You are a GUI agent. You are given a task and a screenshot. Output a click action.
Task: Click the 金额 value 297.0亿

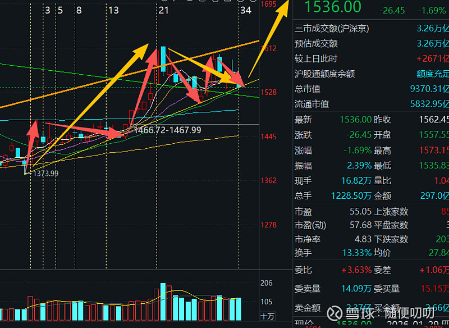point(434,195)
